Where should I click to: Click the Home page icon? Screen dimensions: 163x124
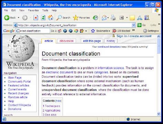pos(51,18)
